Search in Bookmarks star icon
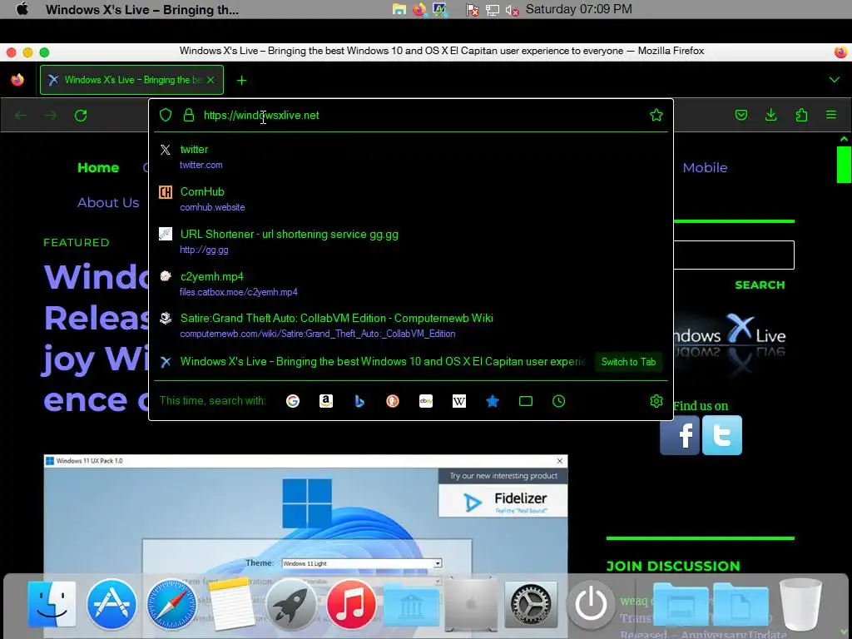This screenshot has width=852, height=639. pos(493,401)
